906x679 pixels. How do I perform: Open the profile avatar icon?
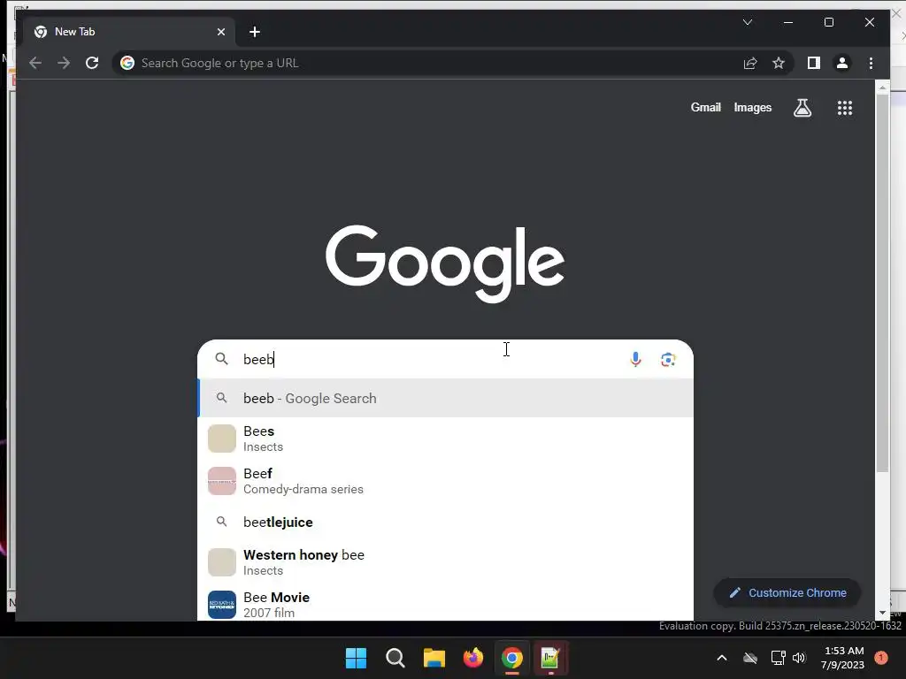pos(842,63)
